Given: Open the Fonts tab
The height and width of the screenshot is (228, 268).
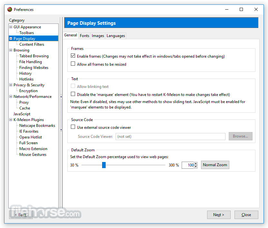Looking at the screenshot, I should pos(84,36).
